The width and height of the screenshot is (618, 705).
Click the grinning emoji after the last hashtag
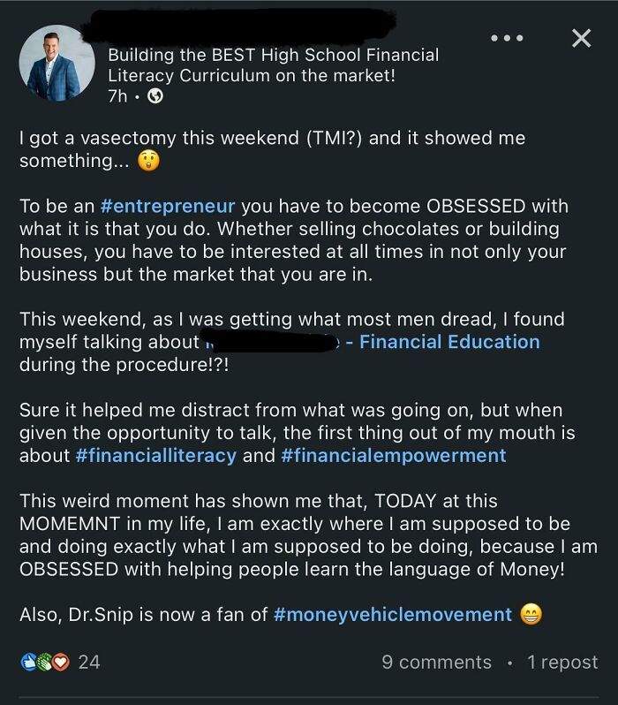point(531,614)
